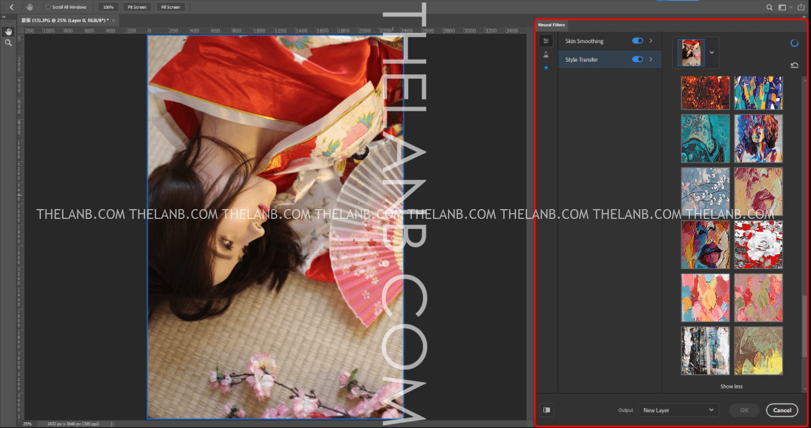Expand the source image thumbnail dropdown
The height and width of the screenshot is (428, 811).
tap(712, 52)
